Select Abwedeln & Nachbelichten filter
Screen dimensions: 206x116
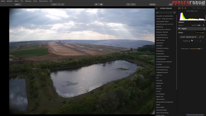coord(164,16)
